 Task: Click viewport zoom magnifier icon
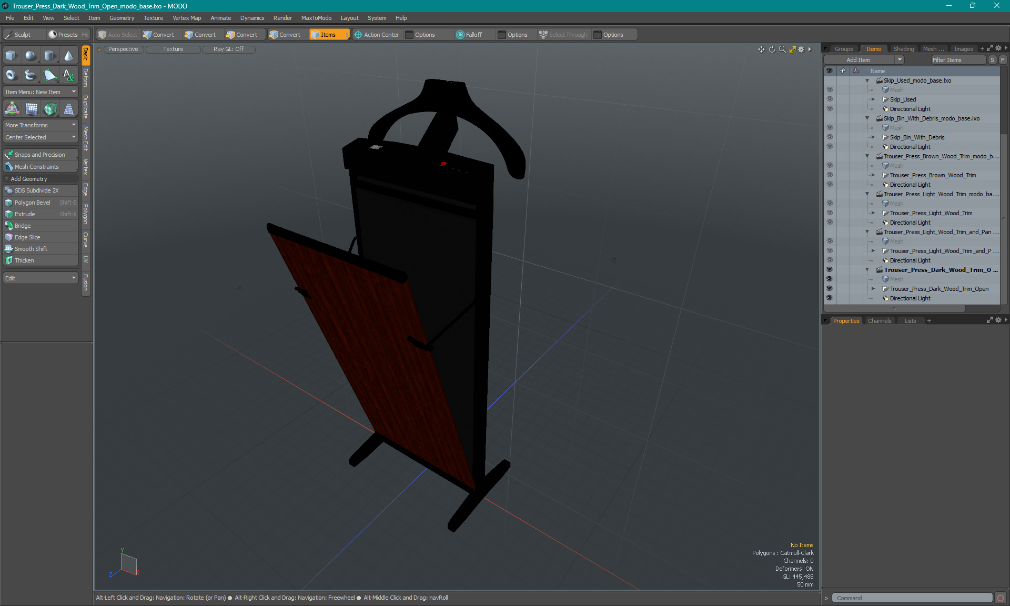tap(782, 49)
